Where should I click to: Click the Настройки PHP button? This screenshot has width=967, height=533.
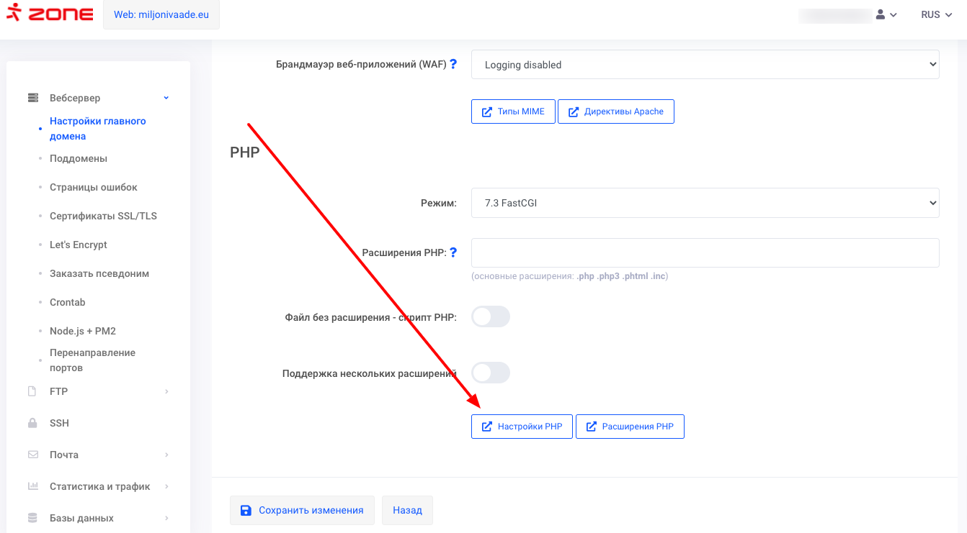pos(522,427)
